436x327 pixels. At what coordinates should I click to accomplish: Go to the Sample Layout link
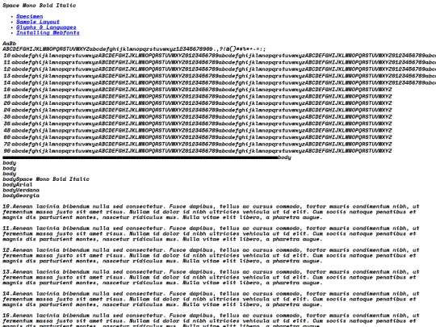click(x=38, y=22)
